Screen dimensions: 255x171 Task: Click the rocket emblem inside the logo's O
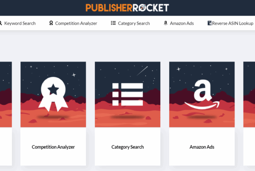pyautogui.click(x=143, y=8)
